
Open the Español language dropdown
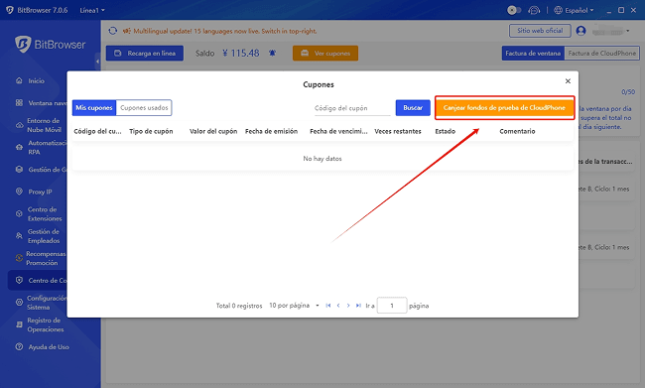click(x=575, y=10)
